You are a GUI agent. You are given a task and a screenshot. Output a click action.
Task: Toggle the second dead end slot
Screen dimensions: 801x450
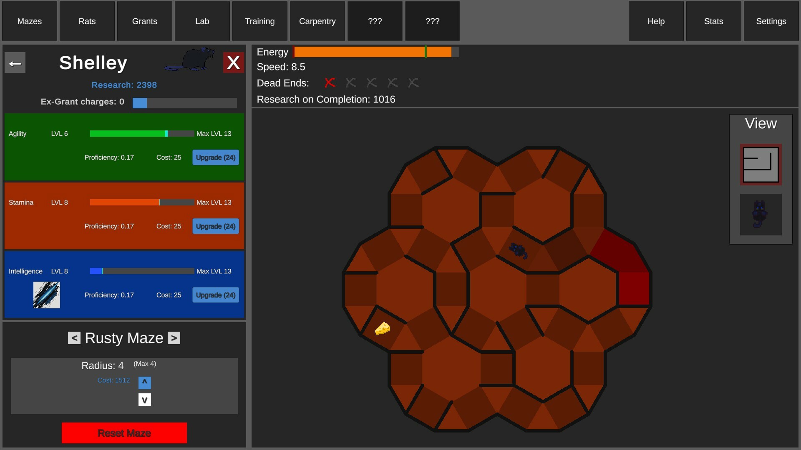[x=350, y=82]
